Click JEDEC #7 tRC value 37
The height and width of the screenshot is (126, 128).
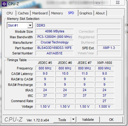pyautogui.click(x=85, y=95)
